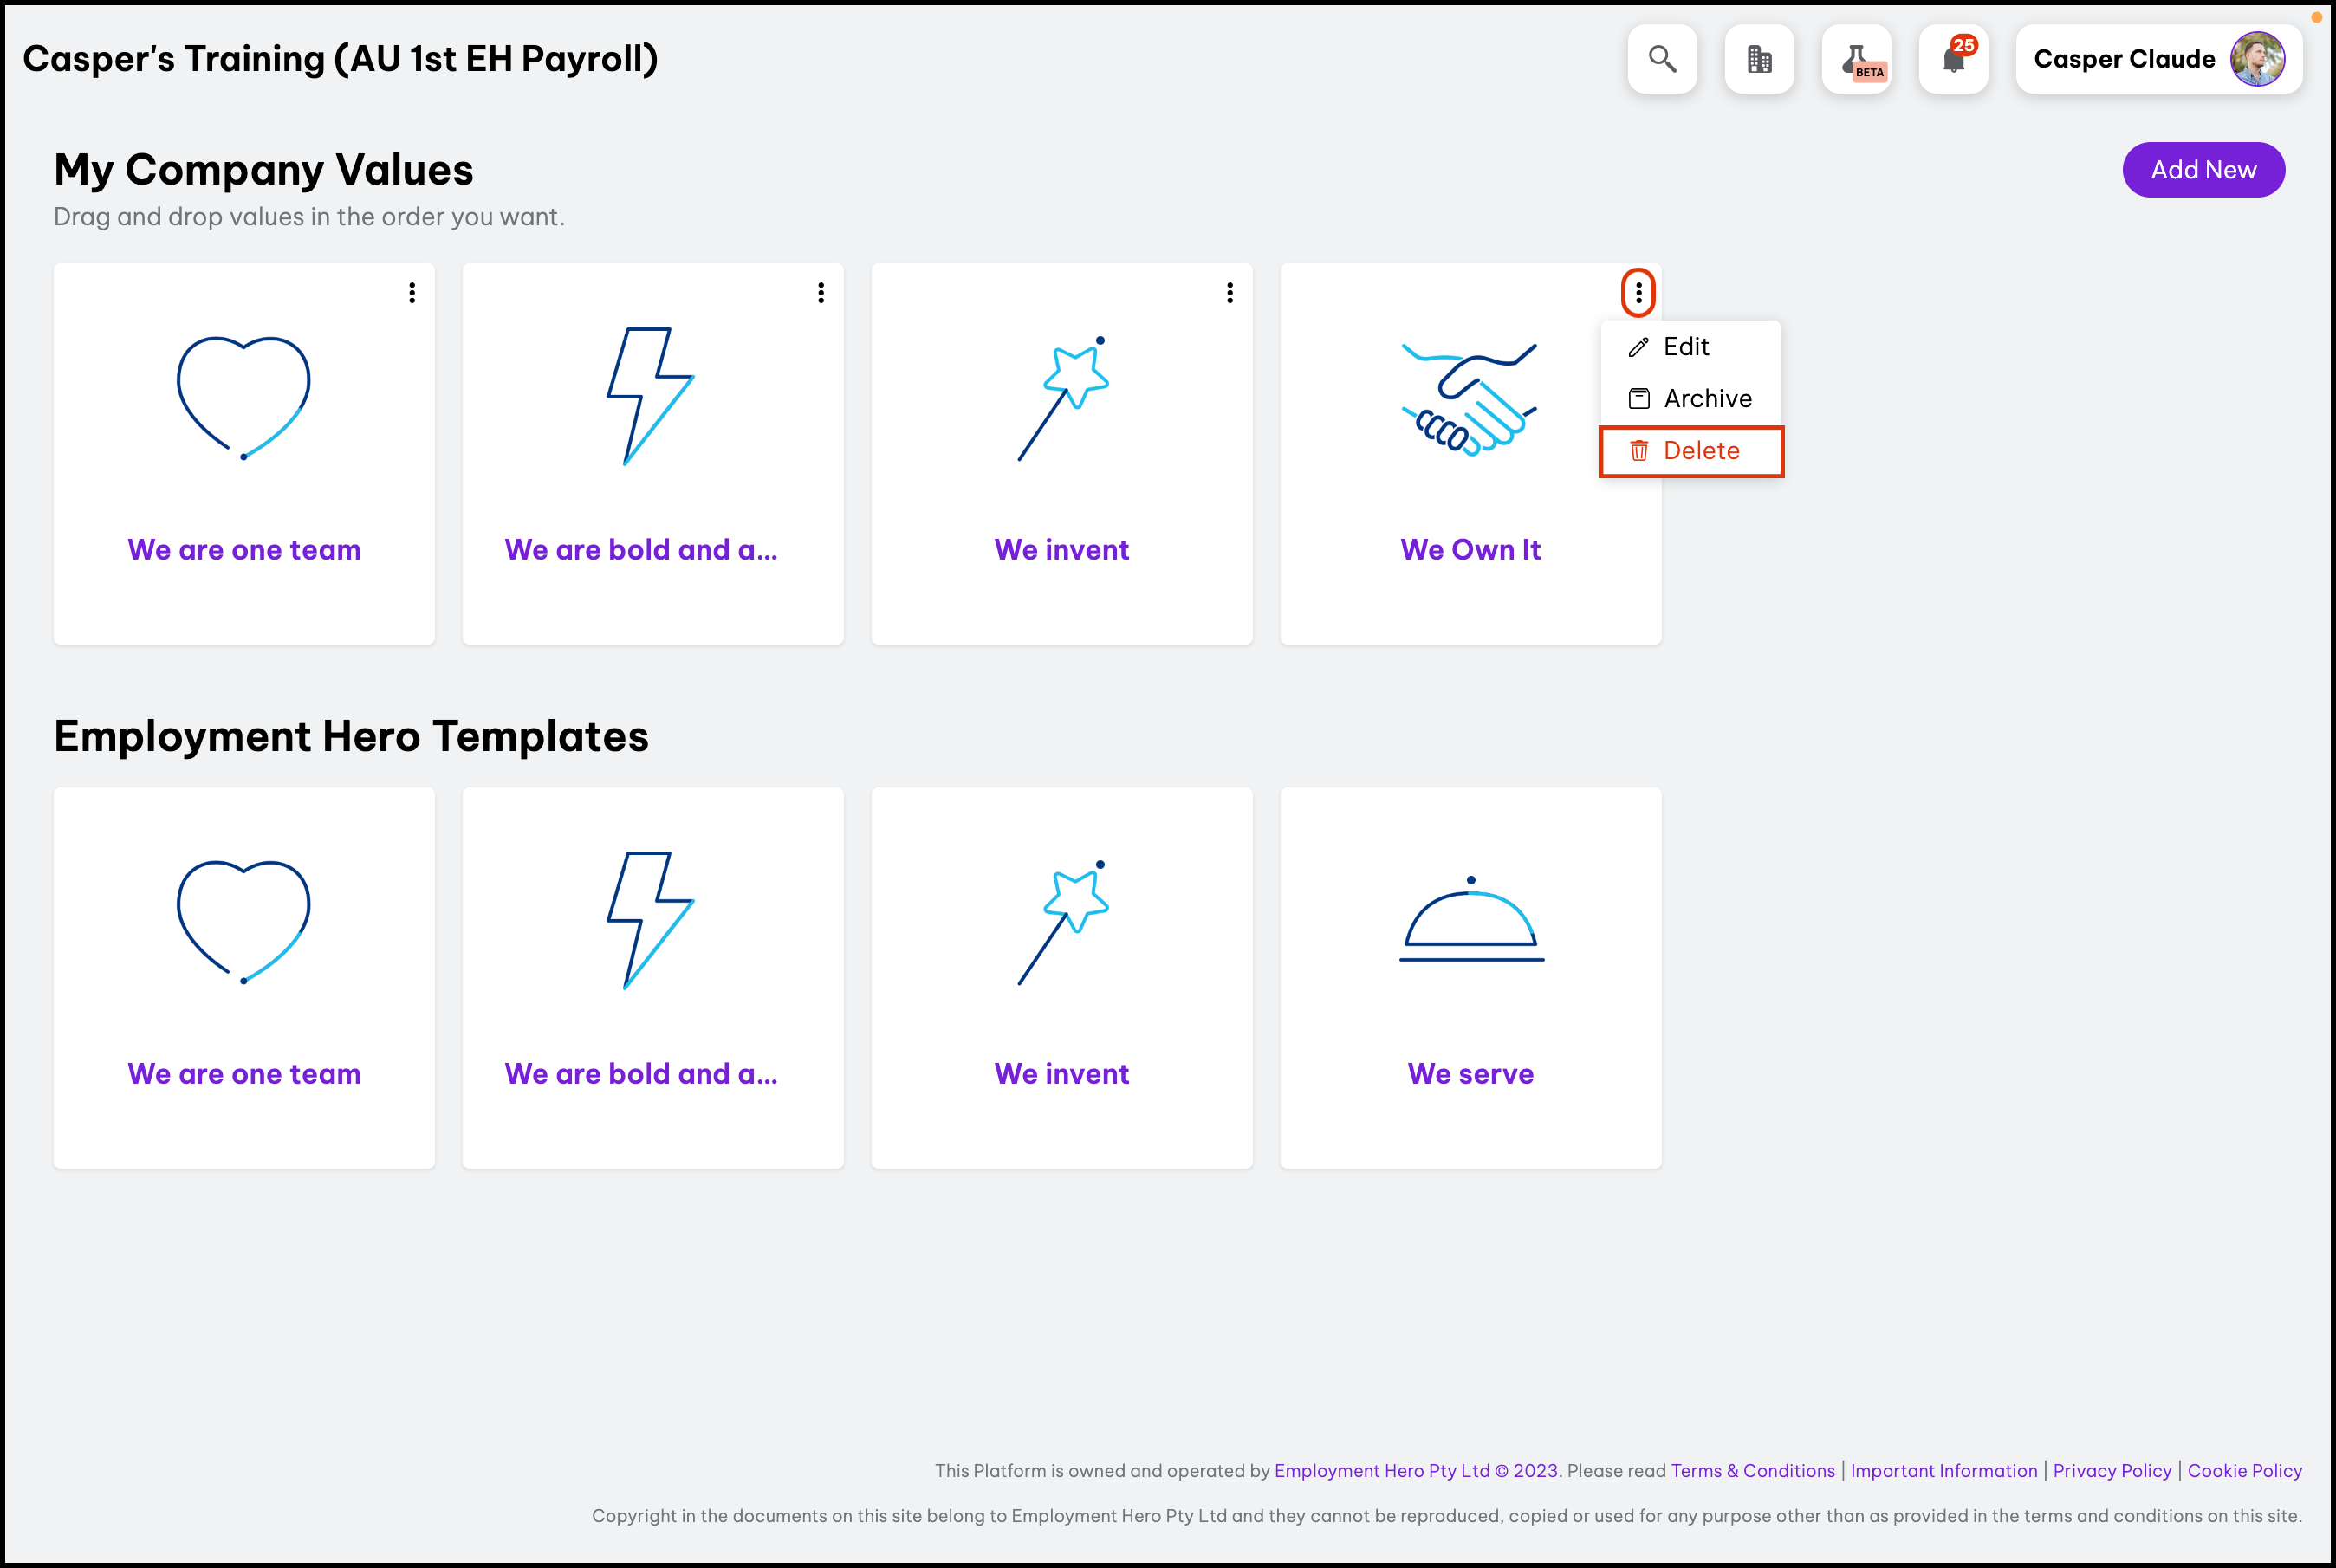Click Casper Claude's profile avatar
Viewport: 2336px width, 1568px height.
coord(2256,59)
